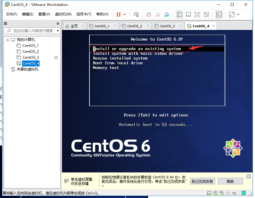Close the CentOS_2 tab
This screenshot has height=198, width=255.
(x=148, y=26)
